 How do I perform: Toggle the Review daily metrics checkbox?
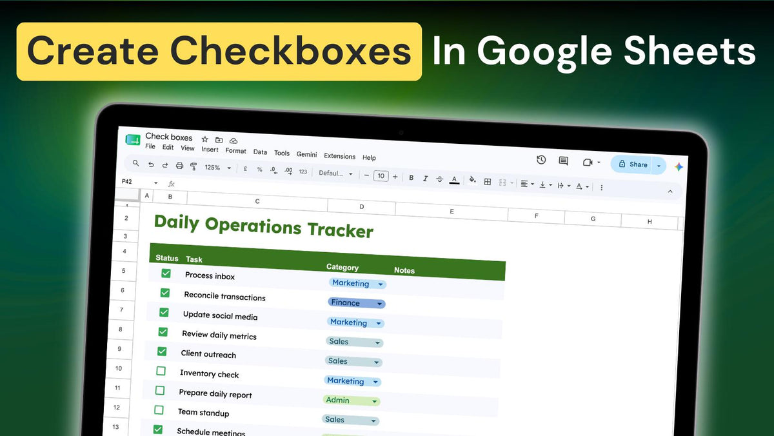coord(163,332)
